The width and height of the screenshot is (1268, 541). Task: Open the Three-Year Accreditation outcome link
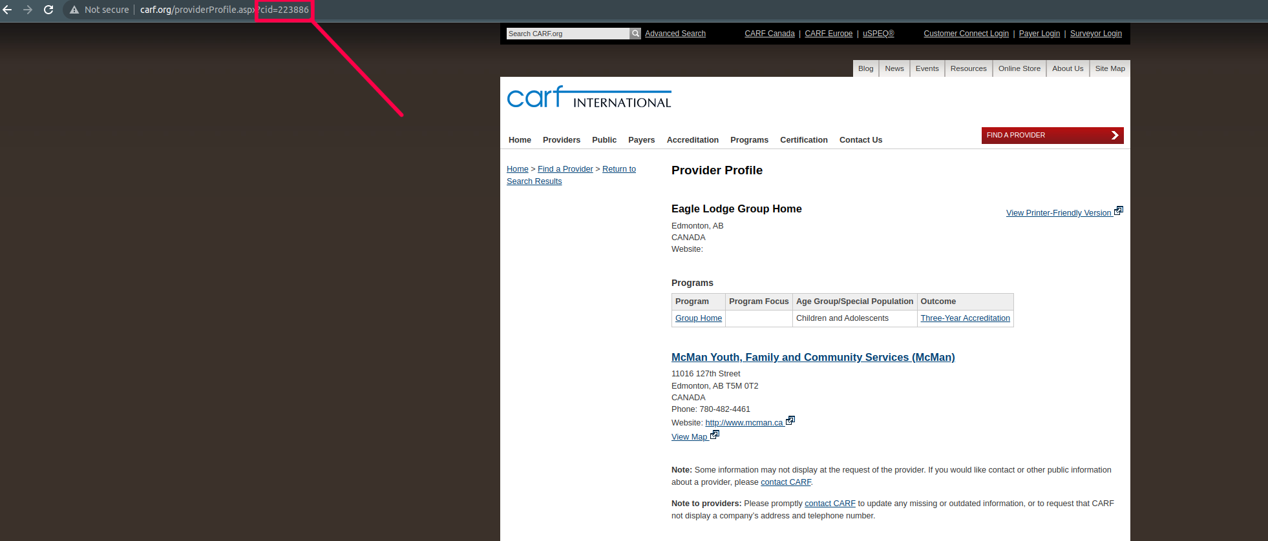(965, 318)
